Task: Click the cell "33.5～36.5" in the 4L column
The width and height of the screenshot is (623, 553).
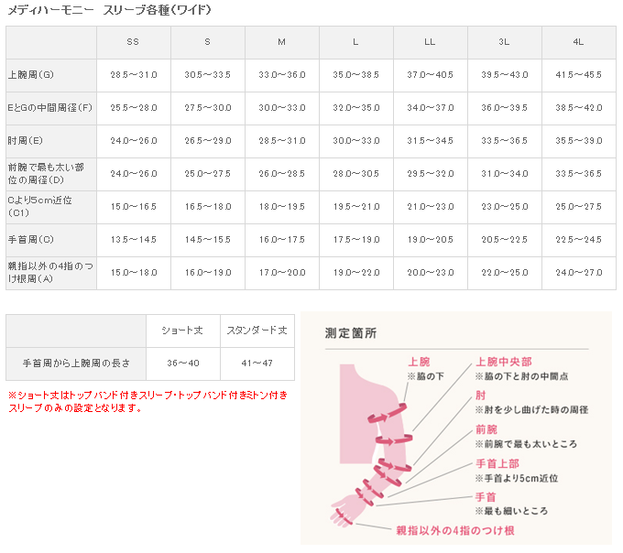Action: (x=579, y=173)
